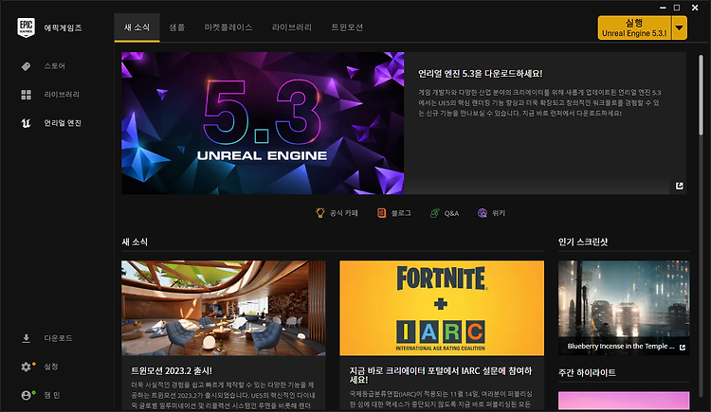Open the 공식 카페 link

(x=337, y=212)
